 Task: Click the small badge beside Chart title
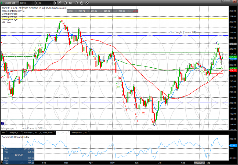click(13, 3)
